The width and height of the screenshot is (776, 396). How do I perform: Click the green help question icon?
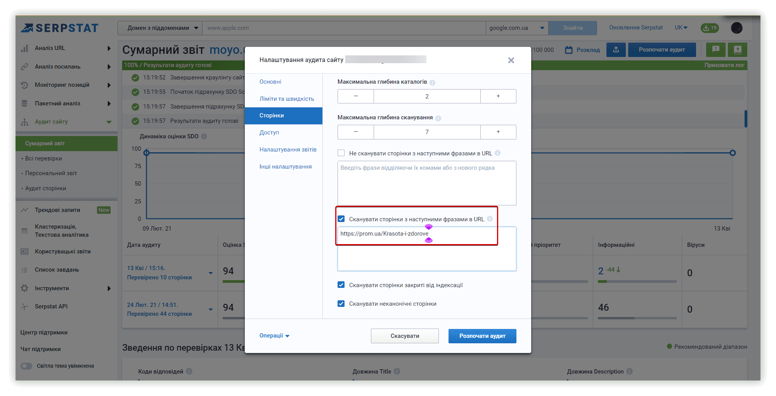tap(738, 50)
